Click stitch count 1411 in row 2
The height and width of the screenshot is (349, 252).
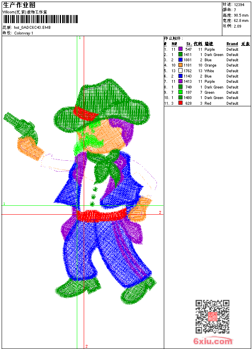point(187,54)
